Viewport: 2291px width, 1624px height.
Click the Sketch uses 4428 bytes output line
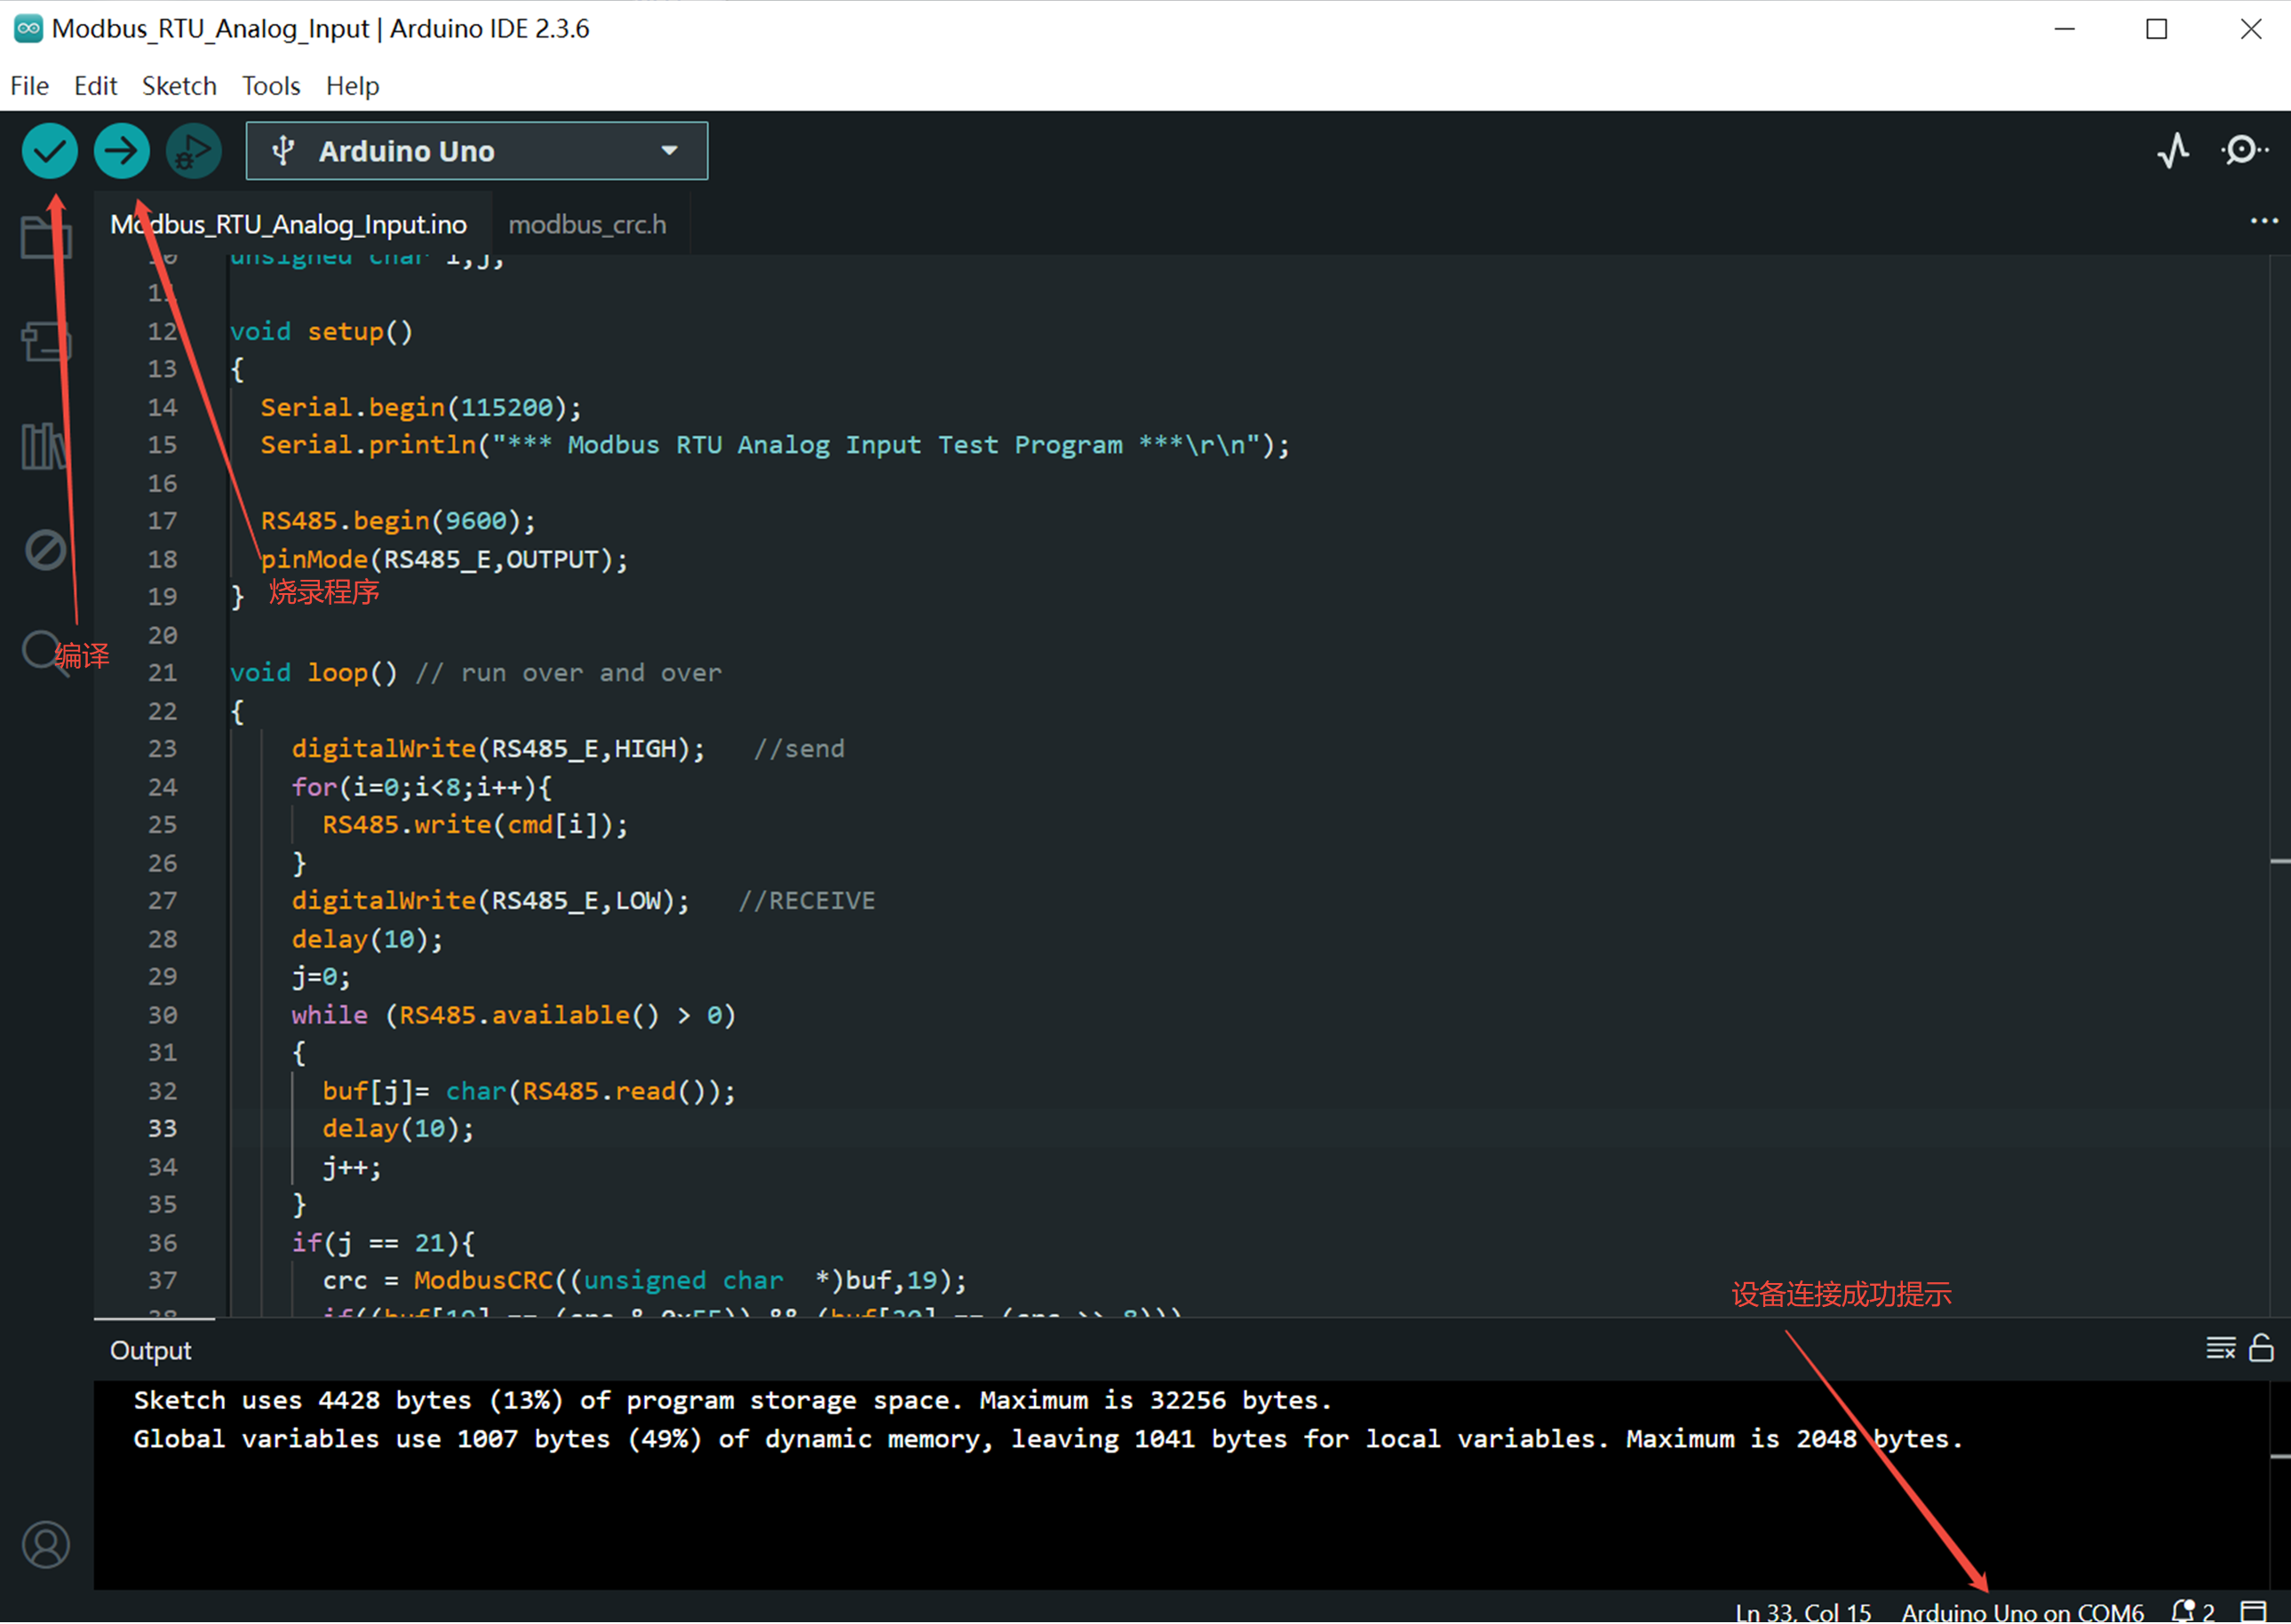click(x=732, y=1401)
